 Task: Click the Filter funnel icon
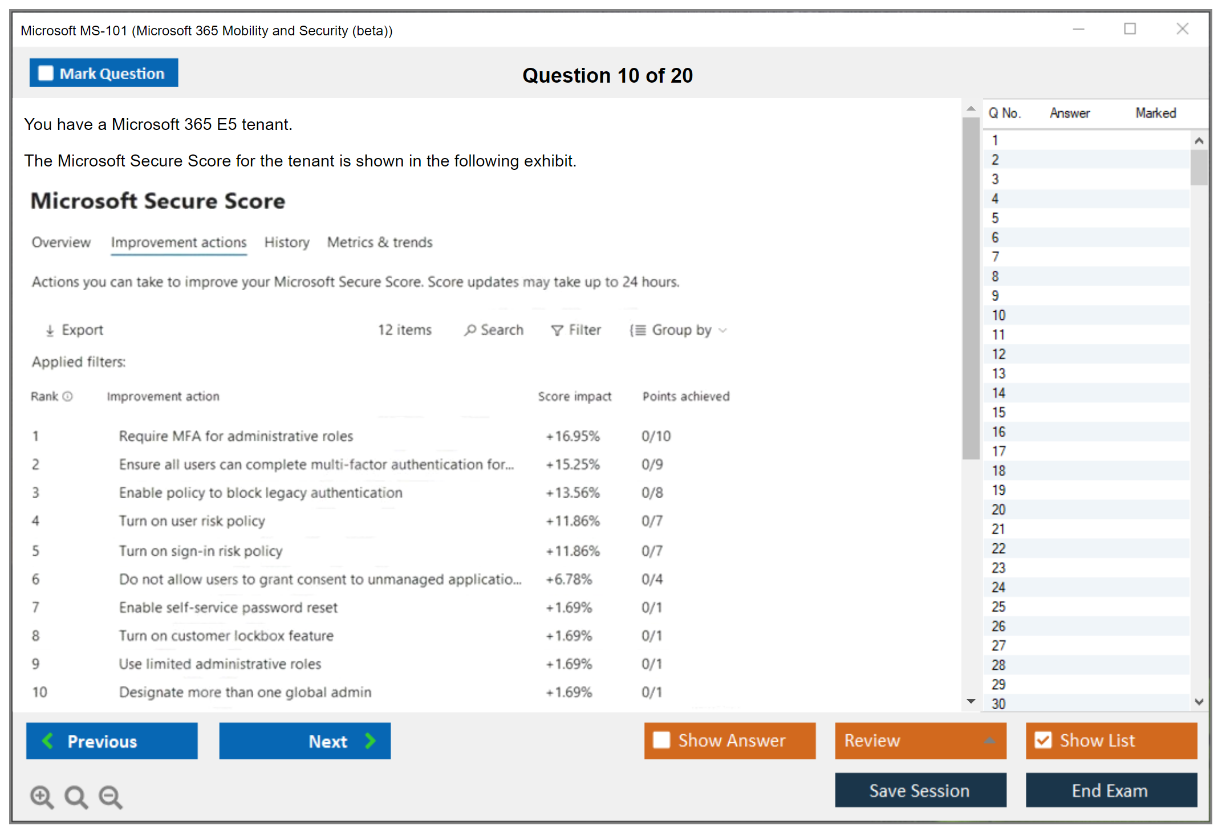tap(557, 331)
